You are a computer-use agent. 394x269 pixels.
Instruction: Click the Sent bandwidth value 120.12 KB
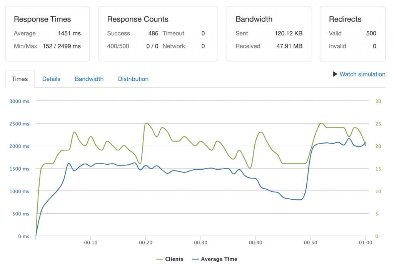coord(289,33)
